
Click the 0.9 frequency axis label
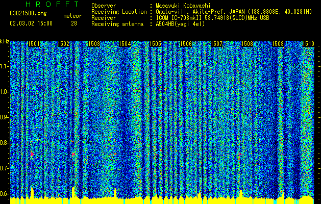click(x=4, y=117)
